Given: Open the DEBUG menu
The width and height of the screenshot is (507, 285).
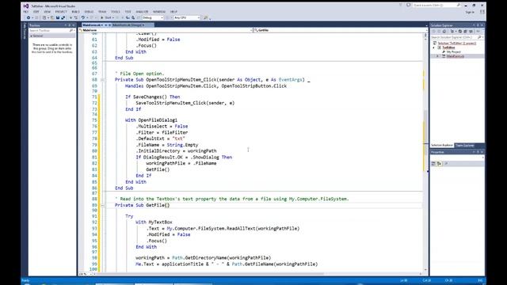Looking at the screenshot, I should pyautogui.click(x=89, y=12).
